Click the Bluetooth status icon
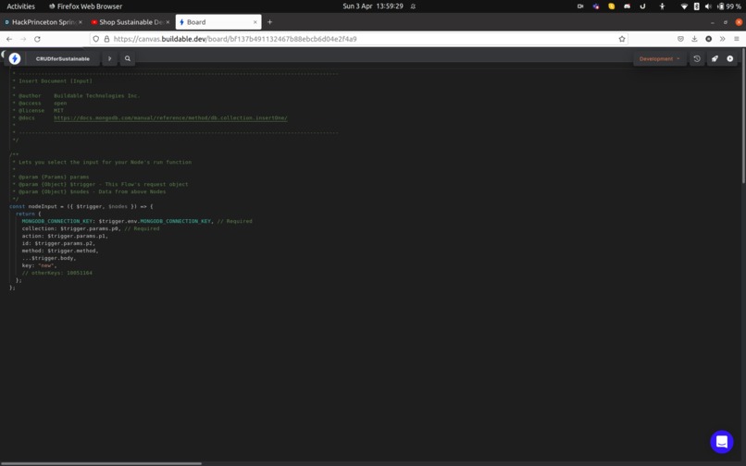This screenshot has width=746, height=466. coord(697,6)
